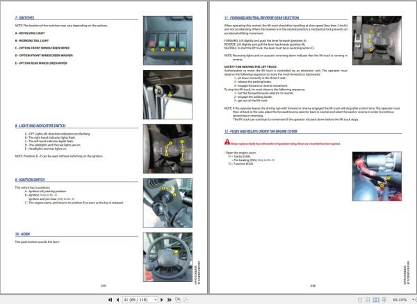Click the '12 - FUSES AND RELAYS UNDER THE ENGINE COVER' heading
417x304 pixels.
(x=261, y=131)
